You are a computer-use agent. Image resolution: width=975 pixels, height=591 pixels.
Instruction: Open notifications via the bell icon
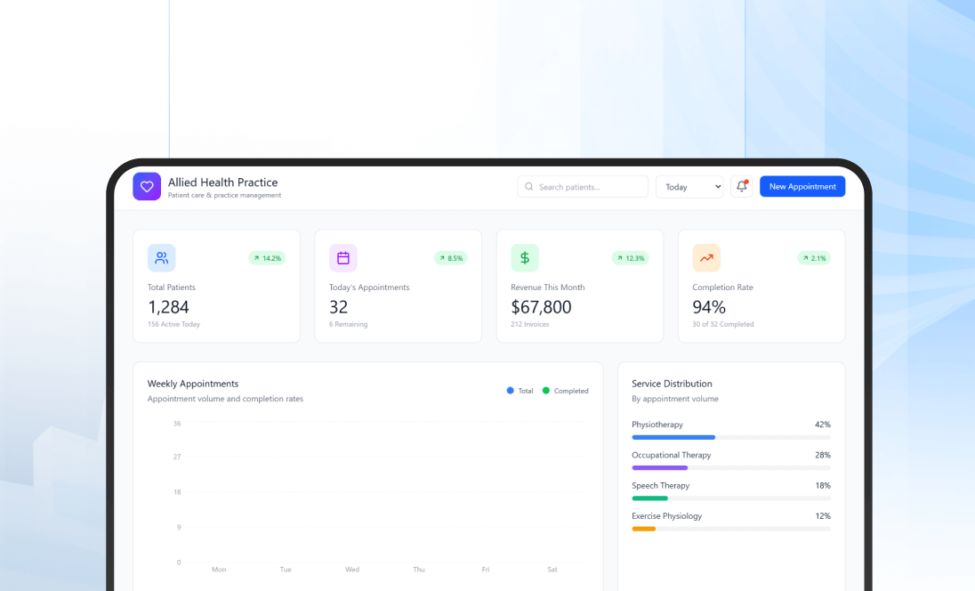point(741,186)
